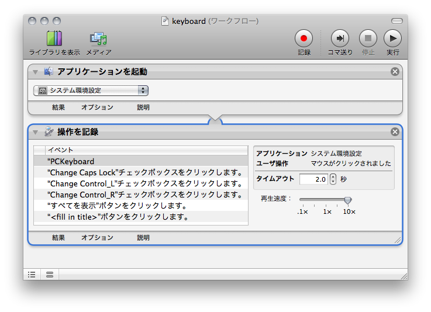The image size is (431, 312).
Task: Click the 操作を記録 action resize grip
Action: tap(398, 240)
